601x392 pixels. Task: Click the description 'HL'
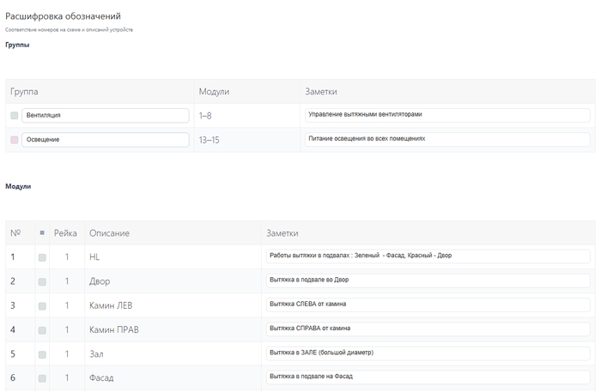pos(94,256)
